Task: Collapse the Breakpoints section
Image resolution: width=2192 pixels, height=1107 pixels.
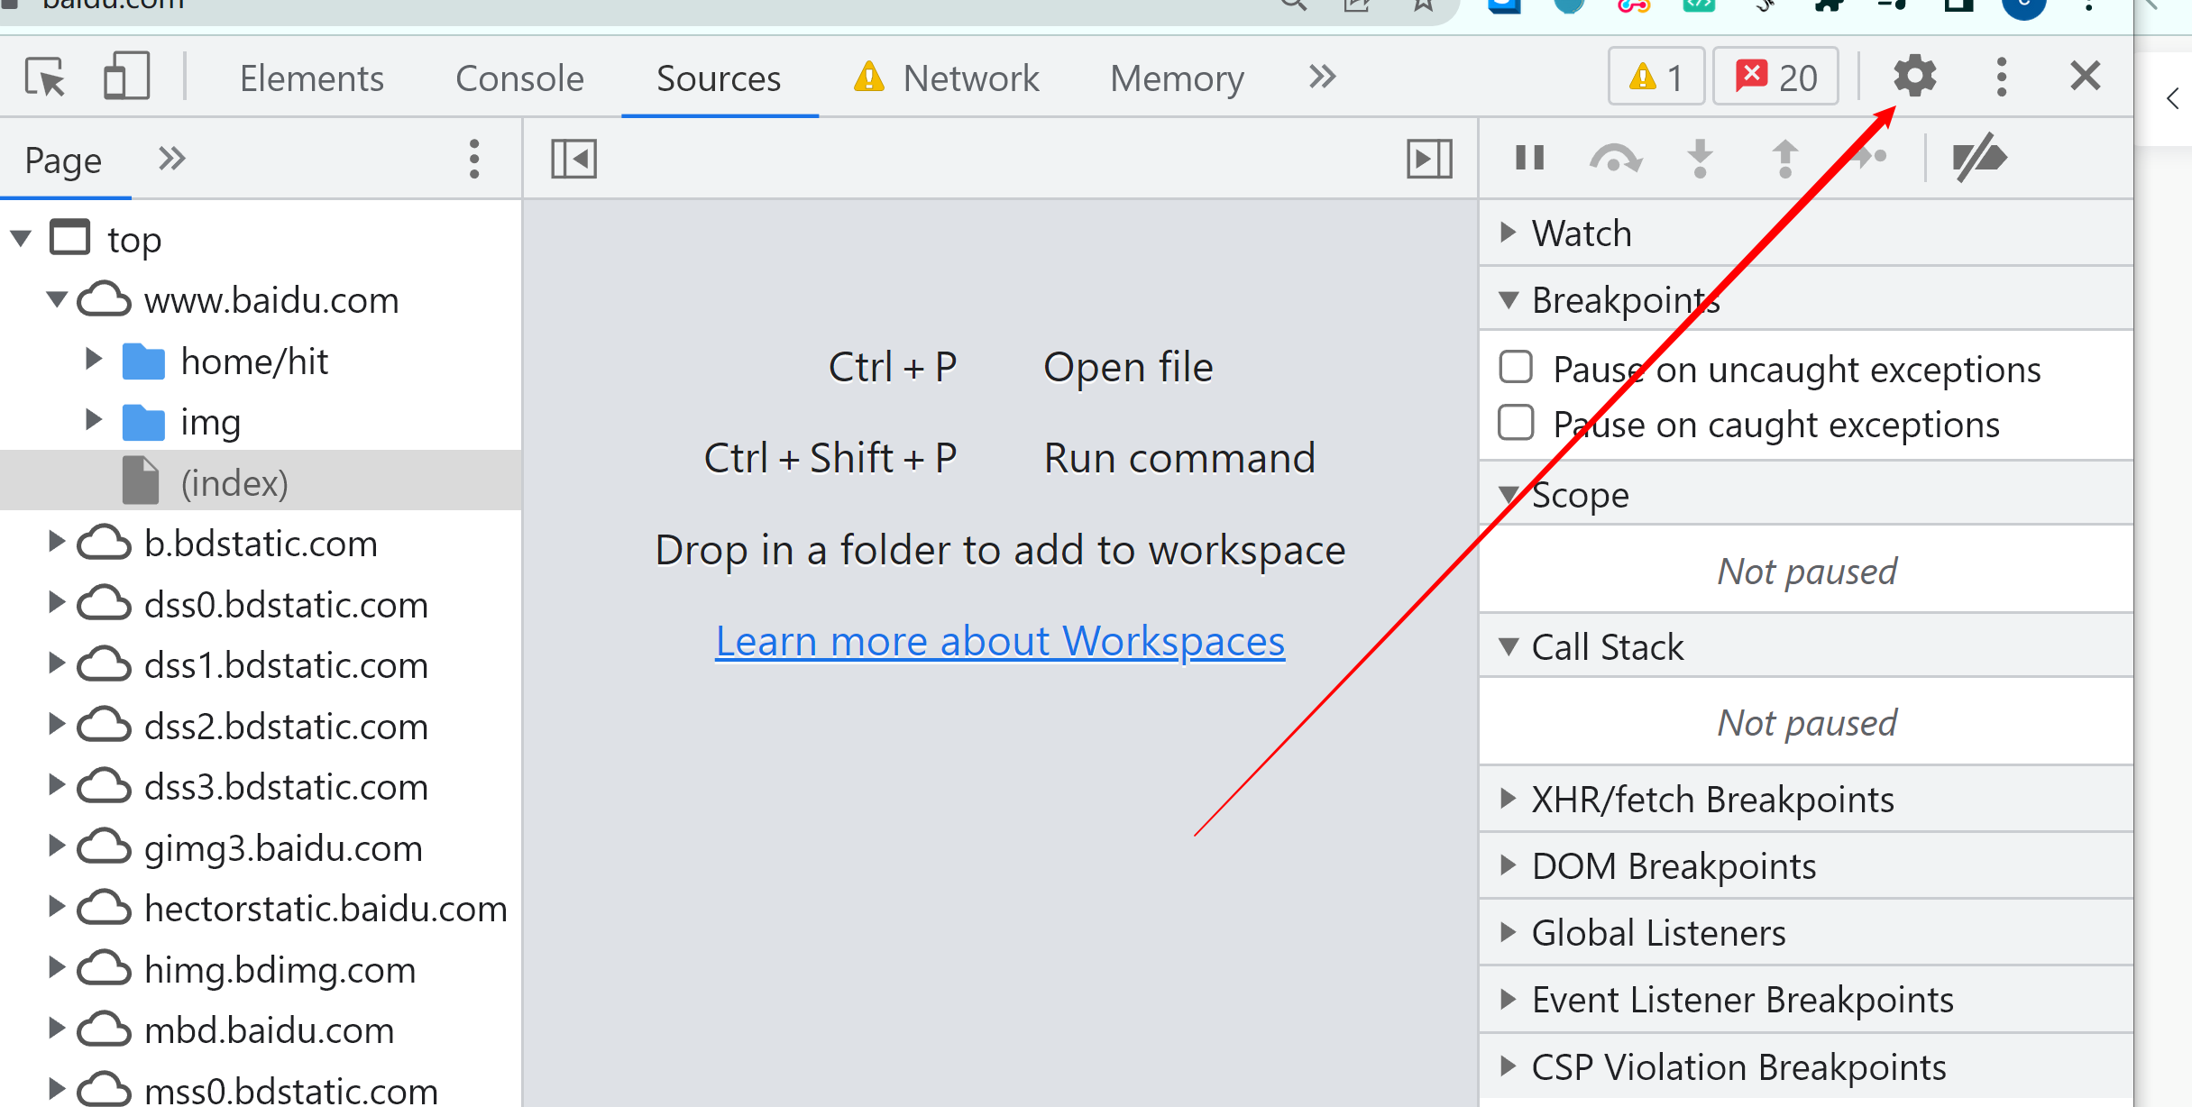Action: 1509,300
